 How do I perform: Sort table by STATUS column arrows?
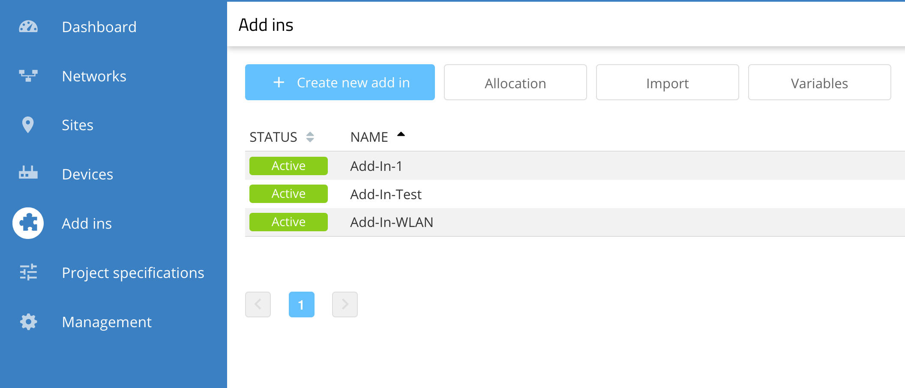point(310,137)
